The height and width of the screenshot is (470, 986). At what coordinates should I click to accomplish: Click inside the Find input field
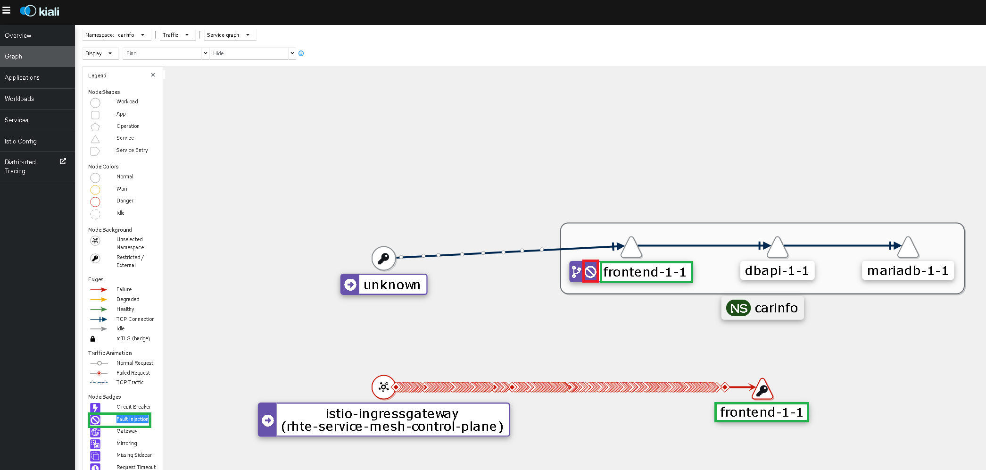[x=163, y=53]
